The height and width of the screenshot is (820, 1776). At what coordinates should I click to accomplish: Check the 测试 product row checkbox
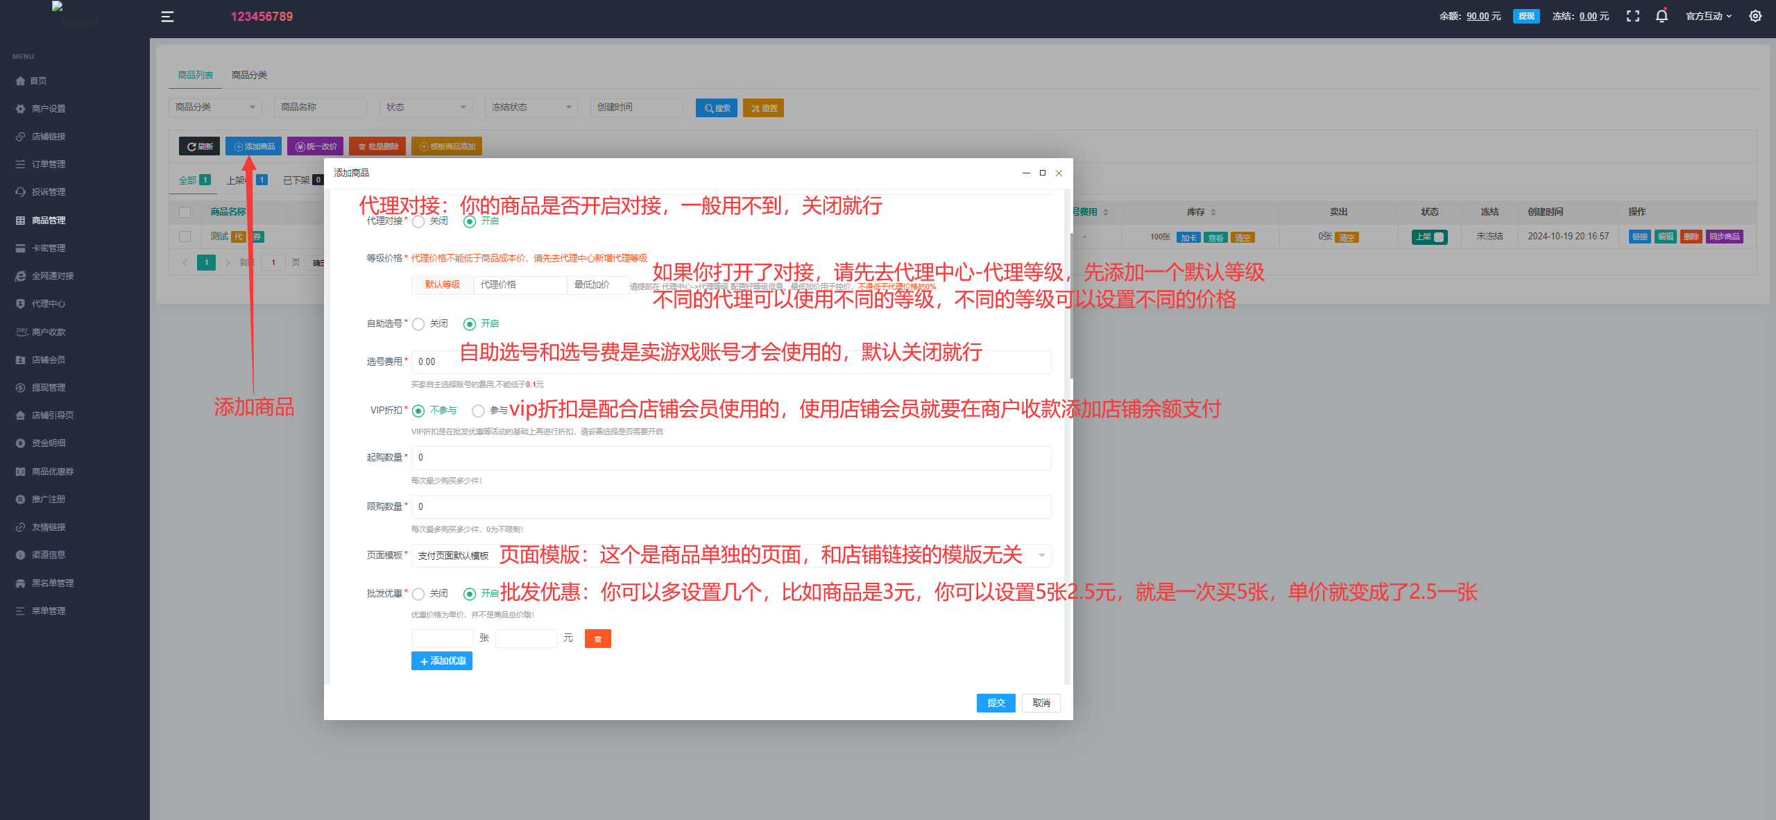click(x=185, y=237)
